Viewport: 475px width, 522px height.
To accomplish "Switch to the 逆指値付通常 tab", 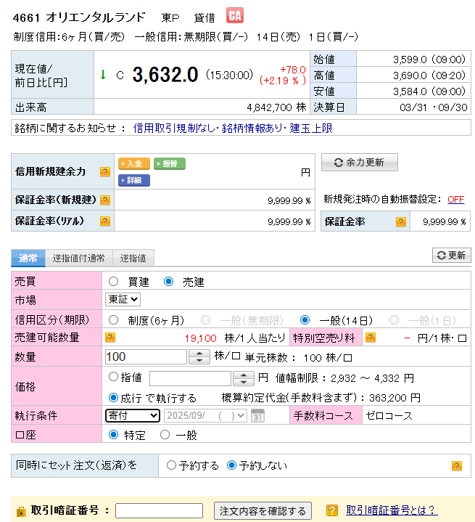I will pyautogui.click(x=78, y=258).
